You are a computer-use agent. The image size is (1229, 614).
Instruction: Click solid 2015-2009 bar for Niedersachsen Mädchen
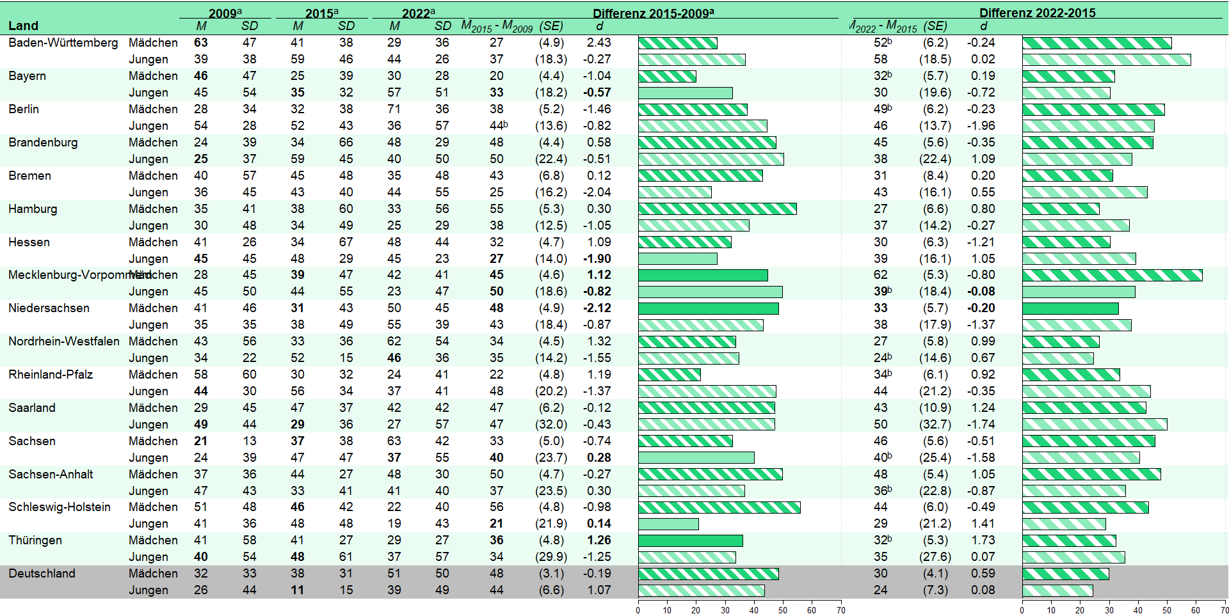point(708,308)
